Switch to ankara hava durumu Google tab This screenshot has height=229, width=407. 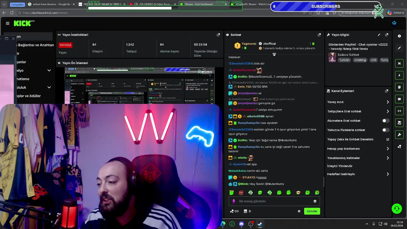coord(52,4)
